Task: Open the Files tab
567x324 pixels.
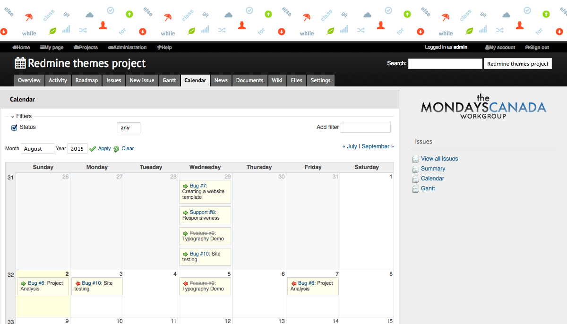Action: click(297, 80)
